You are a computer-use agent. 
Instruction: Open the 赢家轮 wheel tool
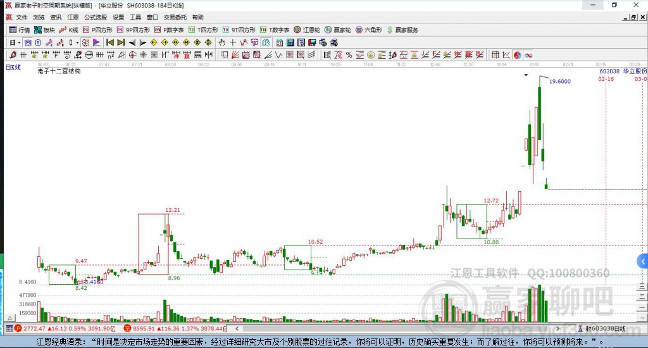coord(338,30)
